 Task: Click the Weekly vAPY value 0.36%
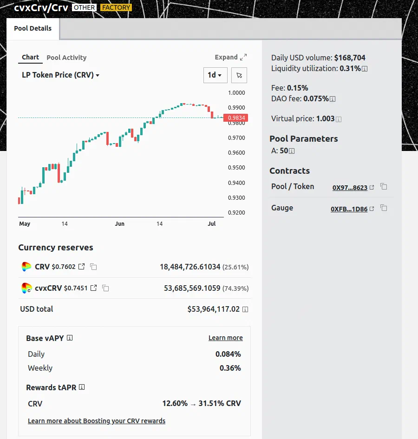point(230,368)
